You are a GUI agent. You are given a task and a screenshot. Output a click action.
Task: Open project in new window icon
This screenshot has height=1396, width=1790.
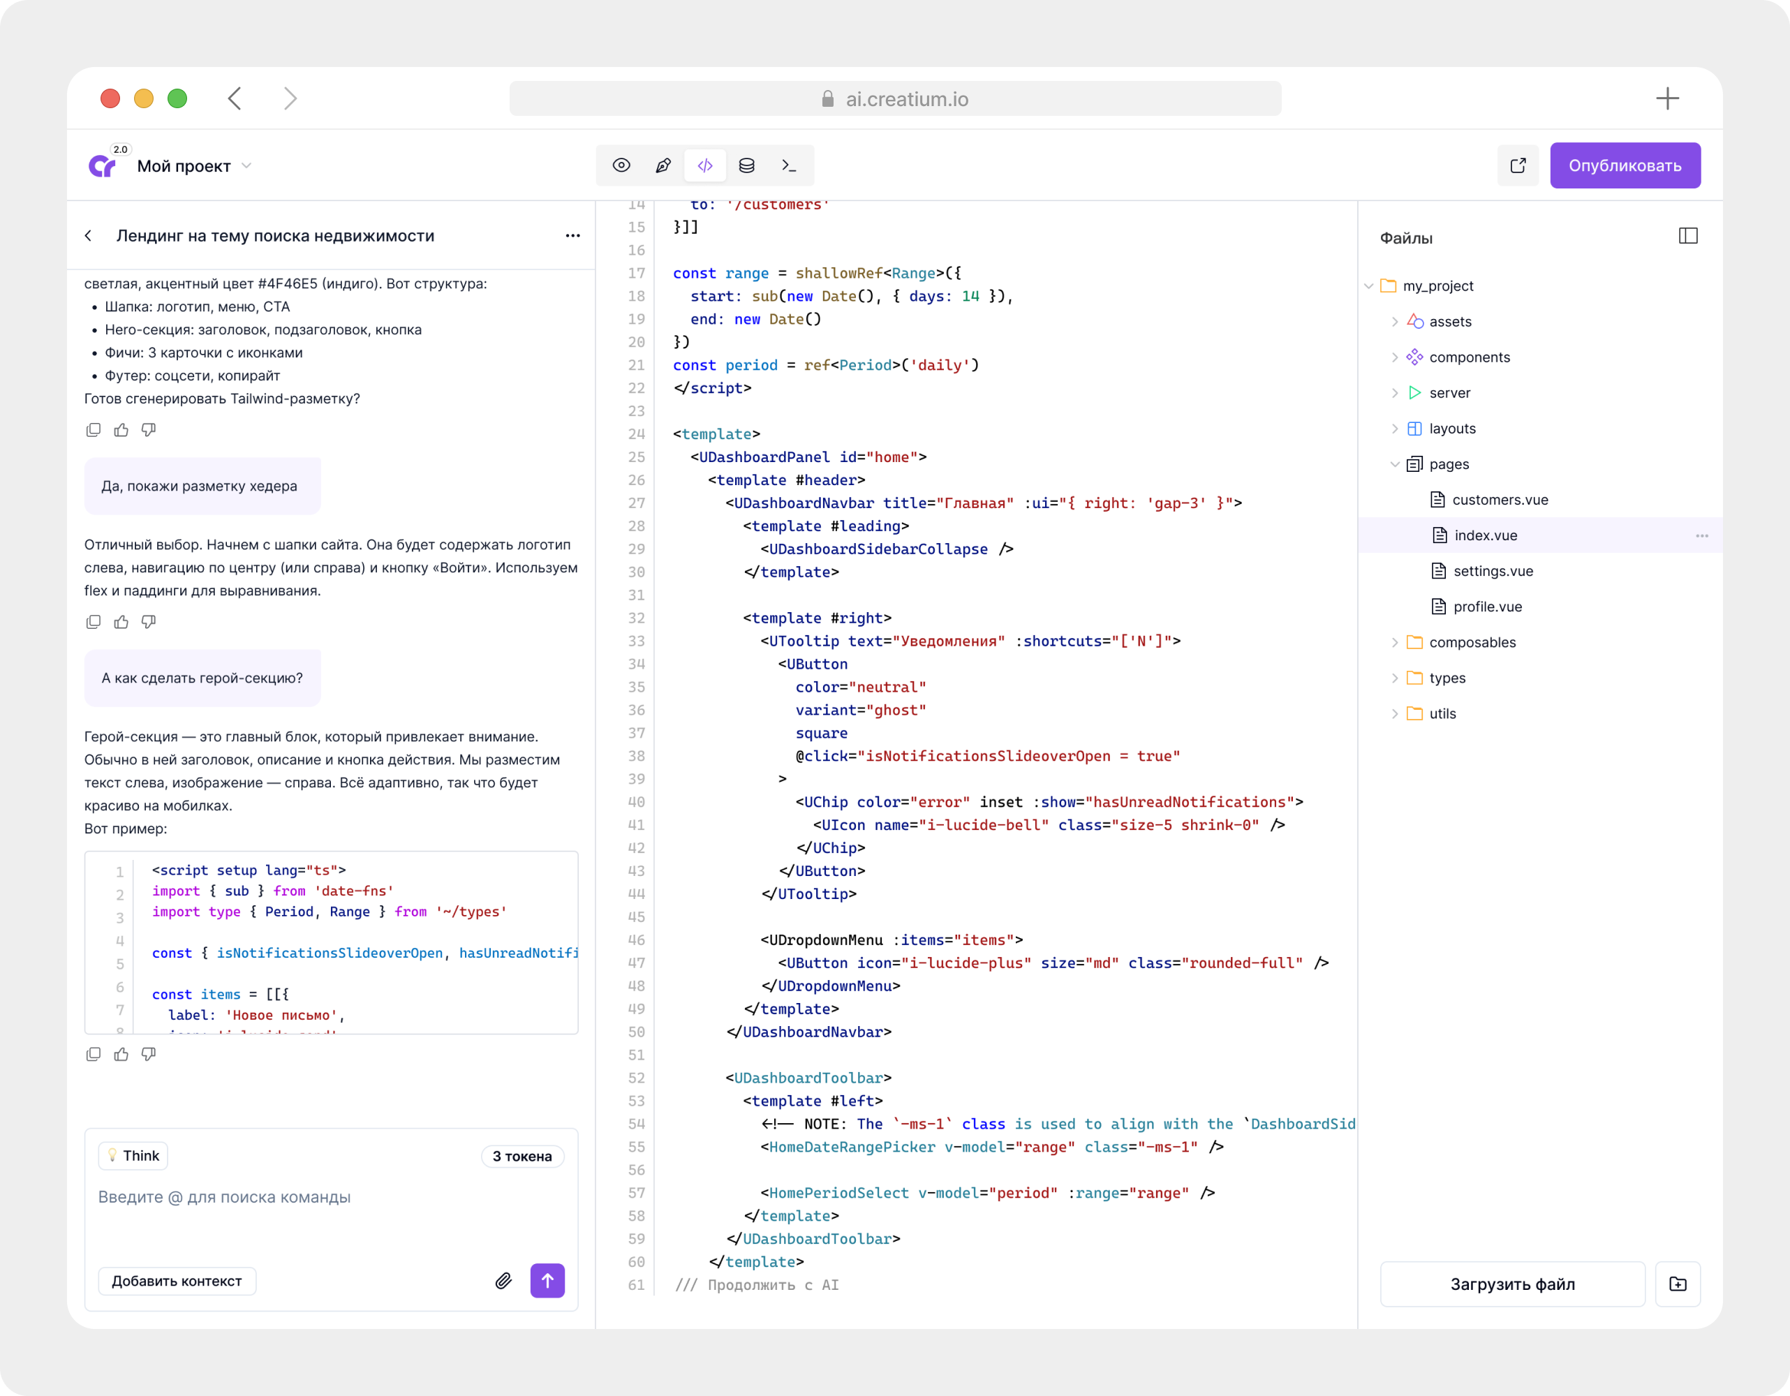(x=1518, y=165)
